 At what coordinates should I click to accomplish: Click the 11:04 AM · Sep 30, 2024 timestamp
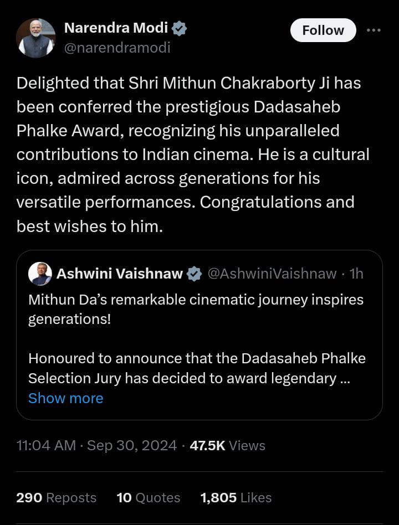coord(96,445)
